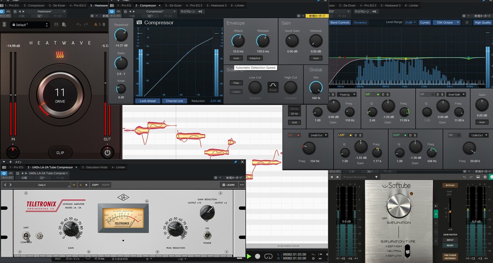Image resolution: width=493 pixels, height=263 pixels.
Task: Click the redo arrow in Heatwave toolbar
Action: coord(86,25)
